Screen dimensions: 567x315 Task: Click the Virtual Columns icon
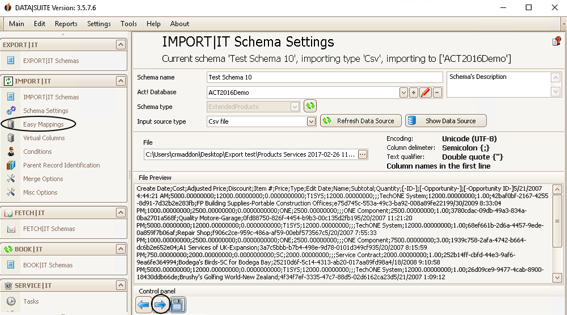(11, 138)
